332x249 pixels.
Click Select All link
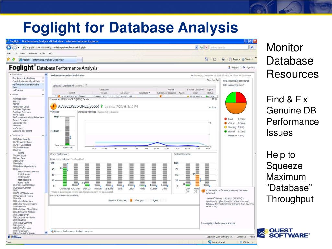tap(57, 86)
